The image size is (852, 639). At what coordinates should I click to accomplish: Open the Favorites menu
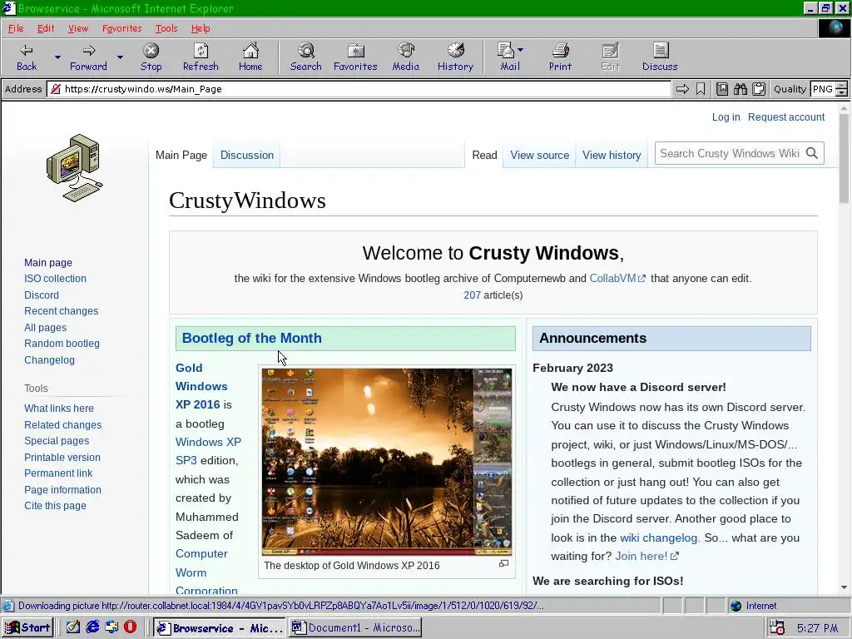click(x=121, y=28)
